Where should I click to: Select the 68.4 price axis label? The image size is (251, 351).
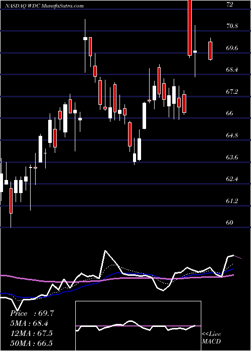pos(232,70)
